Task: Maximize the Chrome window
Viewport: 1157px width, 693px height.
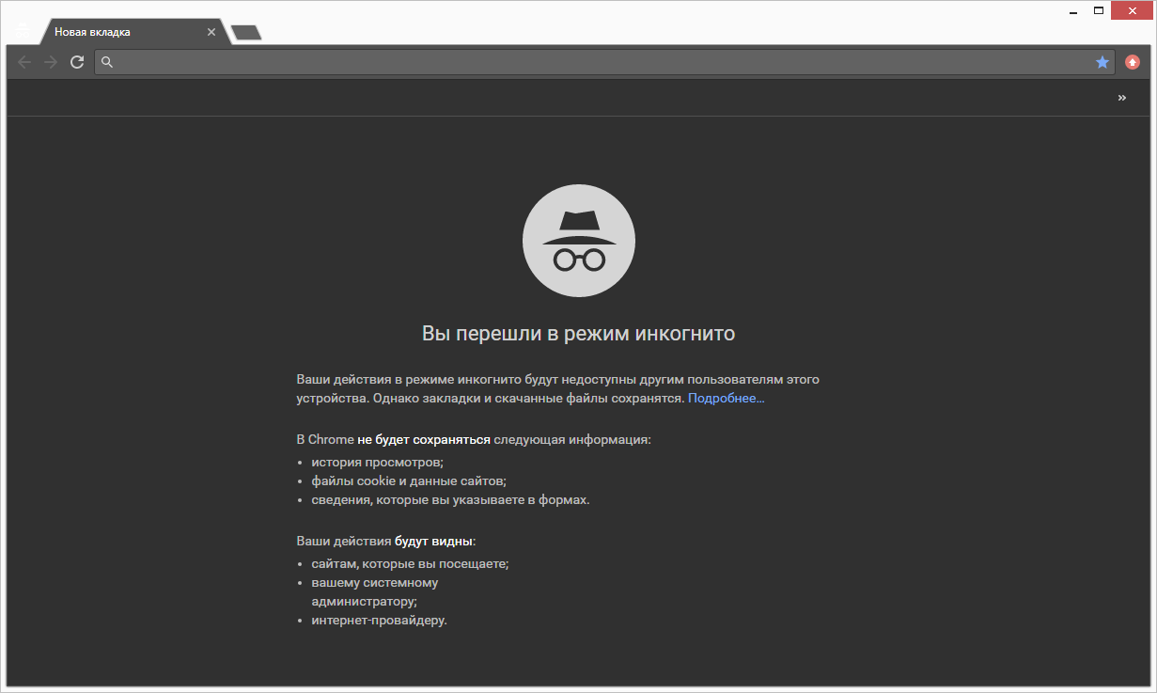Action: click(1098, 10)
